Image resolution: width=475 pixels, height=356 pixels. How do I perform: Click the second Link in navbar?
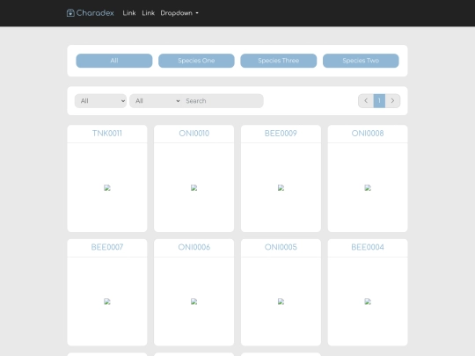pyautogui.click(x=148, y=13)
